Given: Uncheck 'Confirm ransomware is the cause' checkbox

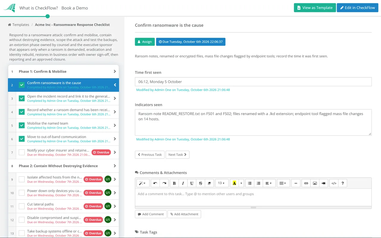Looking at the screenshot, I should point(22,85).
